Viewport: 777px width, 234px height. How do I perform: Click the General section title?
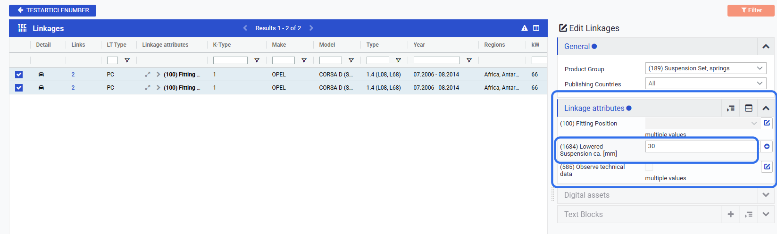[x=577, y=47]
